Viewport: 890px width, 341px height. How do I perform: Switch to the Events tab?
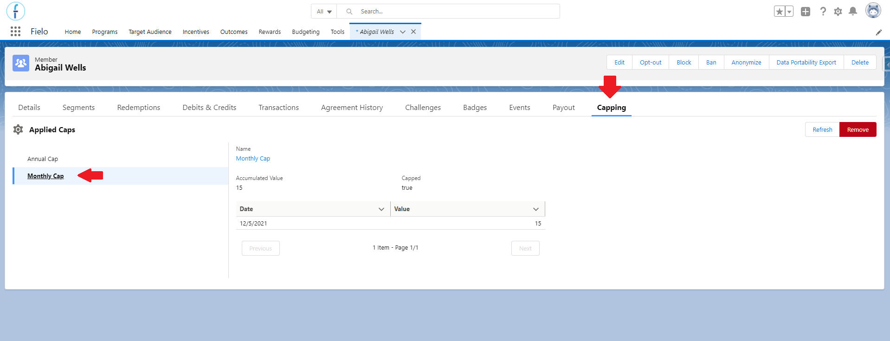520,108
